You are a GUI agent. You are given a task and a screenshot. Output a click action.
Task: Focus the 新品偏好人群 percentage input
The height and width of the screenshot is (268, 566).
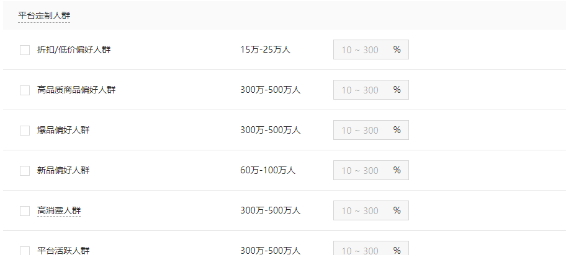pos(361,171)
